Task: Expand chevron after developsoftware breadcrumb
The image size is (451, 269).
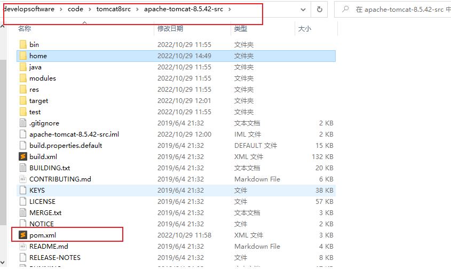Action: (x=61, y=10)
